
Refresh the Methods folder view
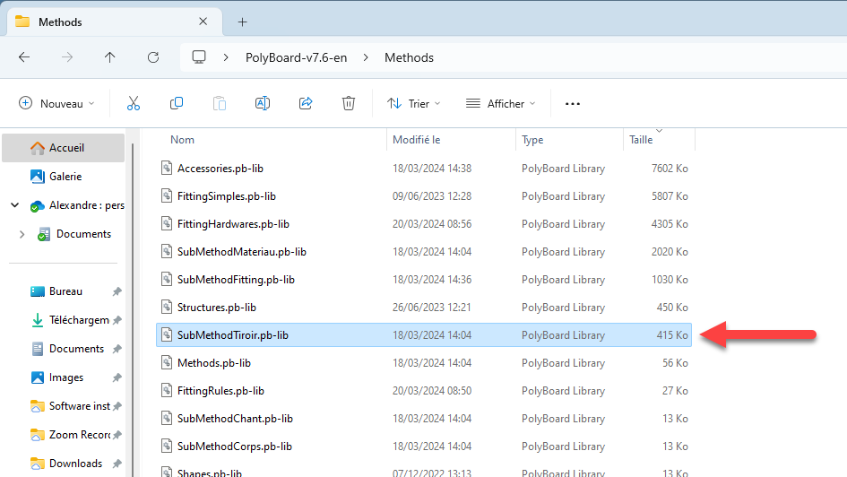[x=153, y=57]
